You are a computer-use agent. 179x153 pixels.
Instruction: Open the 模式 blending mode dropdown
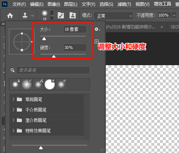point(113,15)
